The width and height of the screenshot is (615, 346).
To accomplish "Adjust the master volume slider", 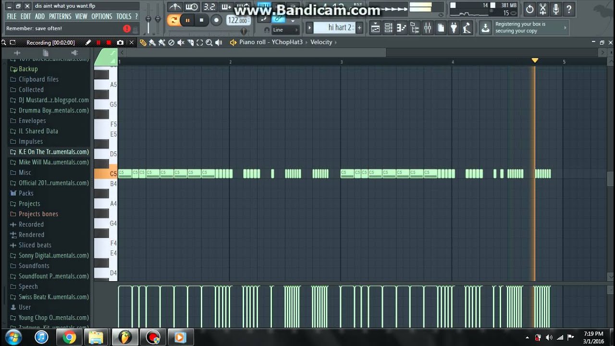I will [148, 19].
